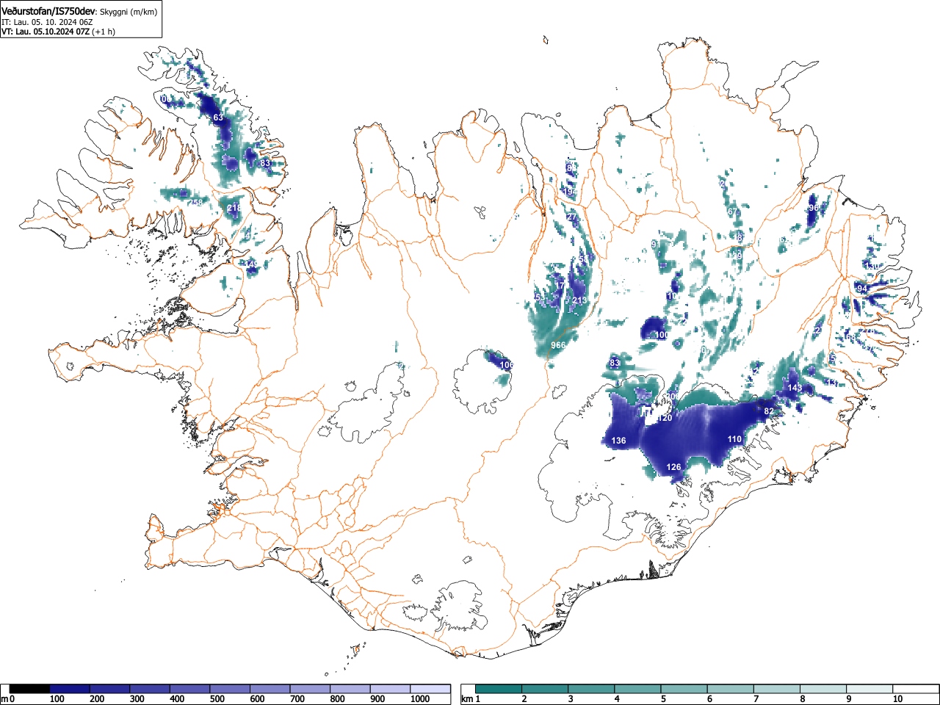Viewport: 940px width, 705px height.
Task: Click the map value label 143
Action: (x=795, y=388)
